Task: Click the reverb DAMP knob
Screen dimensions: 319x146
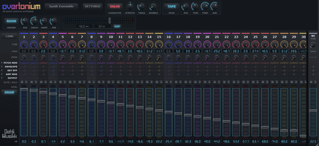Action: [x=44, y=21]
